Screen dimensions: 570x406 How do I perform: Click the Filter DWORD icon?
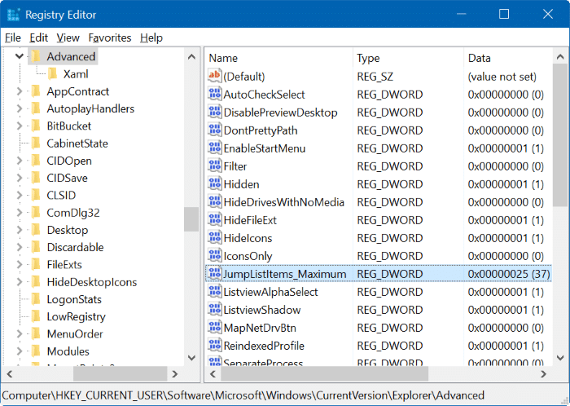[214, 165]
